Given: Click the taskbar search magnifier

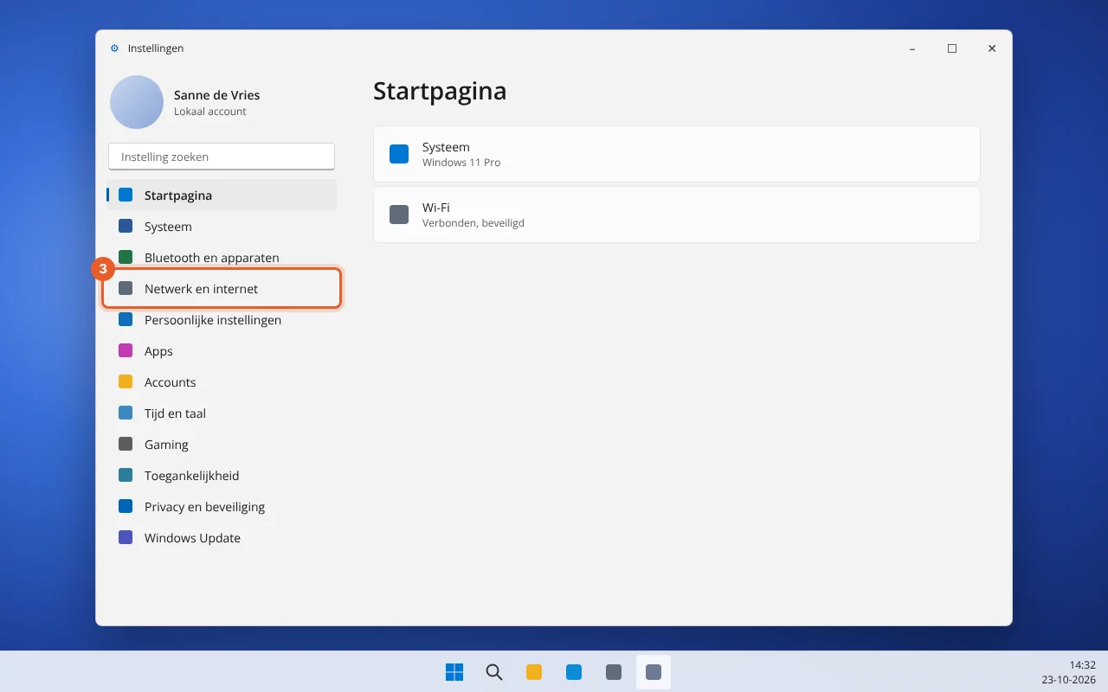Looking at the screenshot, I should pos(494,672).
